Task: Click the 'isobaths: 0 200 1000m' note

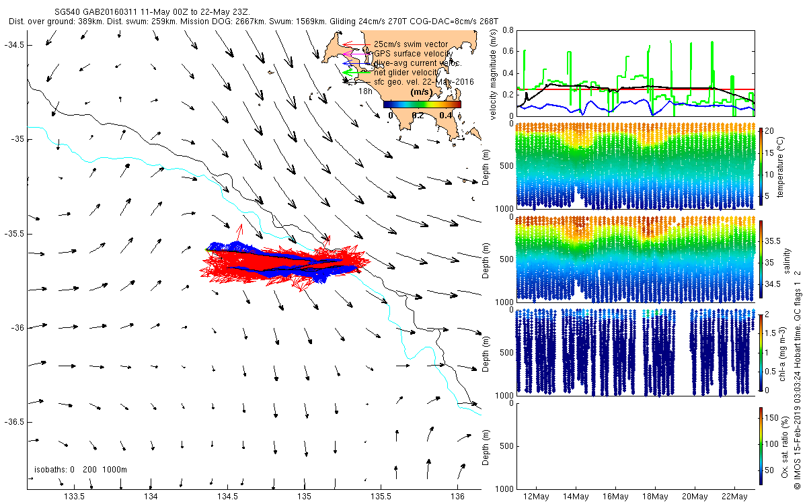Action: (81, 469)
